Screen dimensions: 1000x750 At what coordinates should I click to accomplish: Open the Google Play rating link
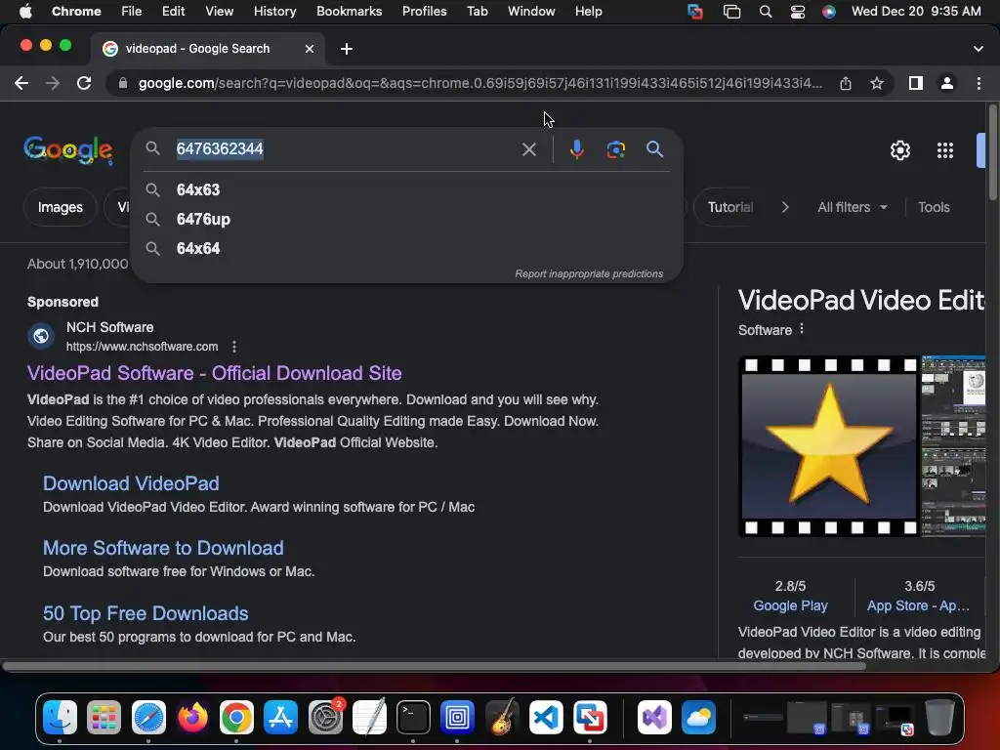coord(790,605)
